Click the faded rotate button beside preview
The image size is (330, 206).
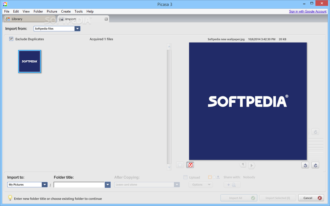[x=315, y=132]
